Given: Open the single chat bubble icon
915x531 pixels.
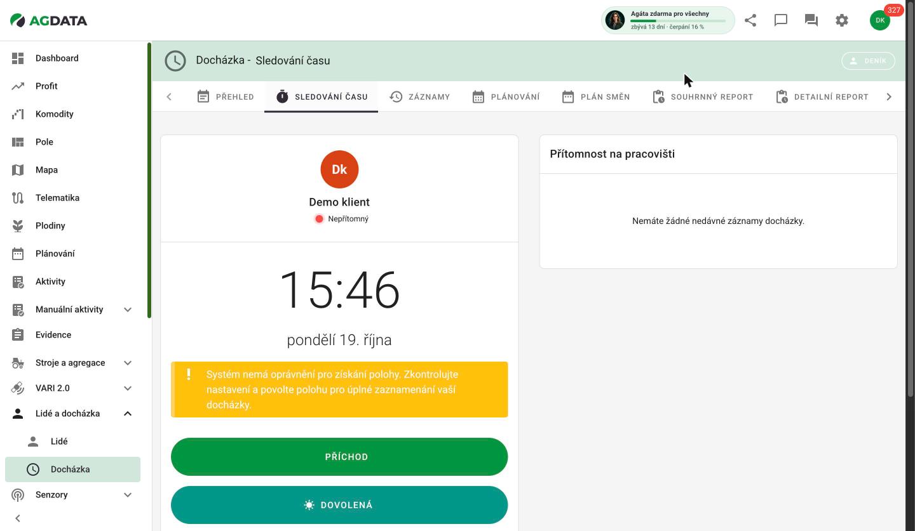Looking at the screenshot, I should click(x=781, y=20).
